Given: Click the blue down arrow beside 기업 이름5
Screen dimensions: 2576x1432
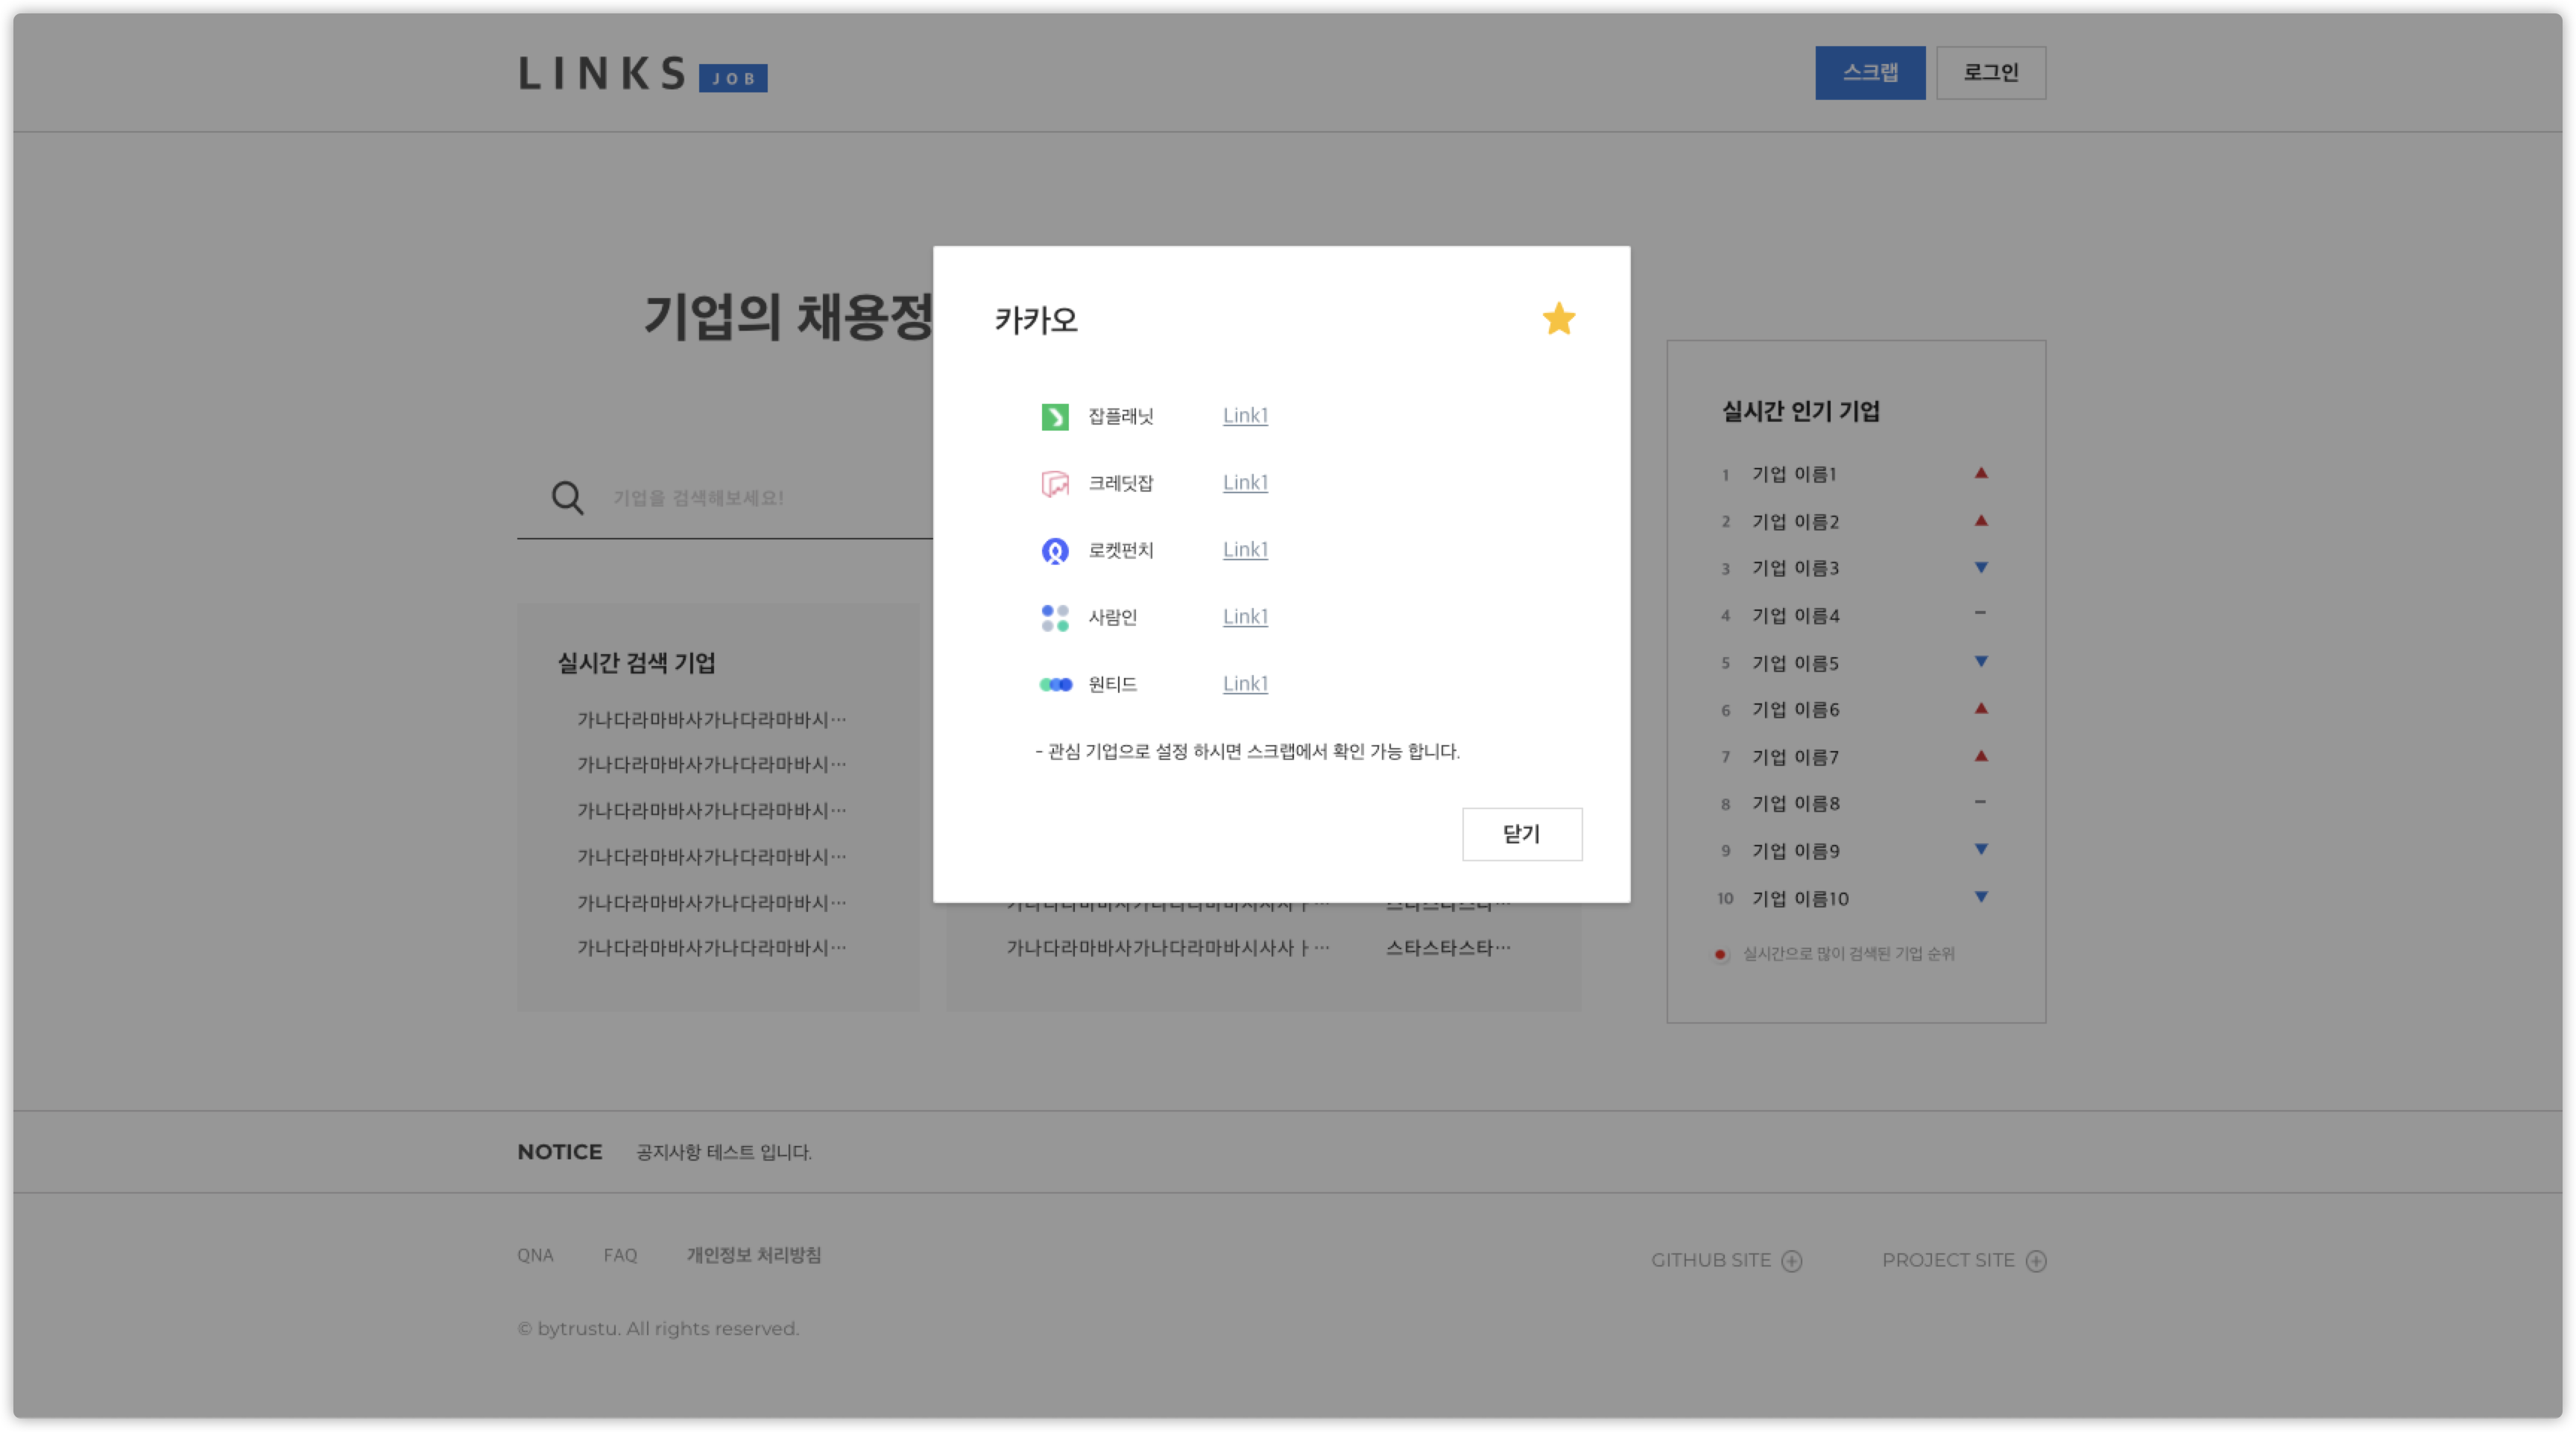Looking at the screenshot, I should [x=1981, y=662].
